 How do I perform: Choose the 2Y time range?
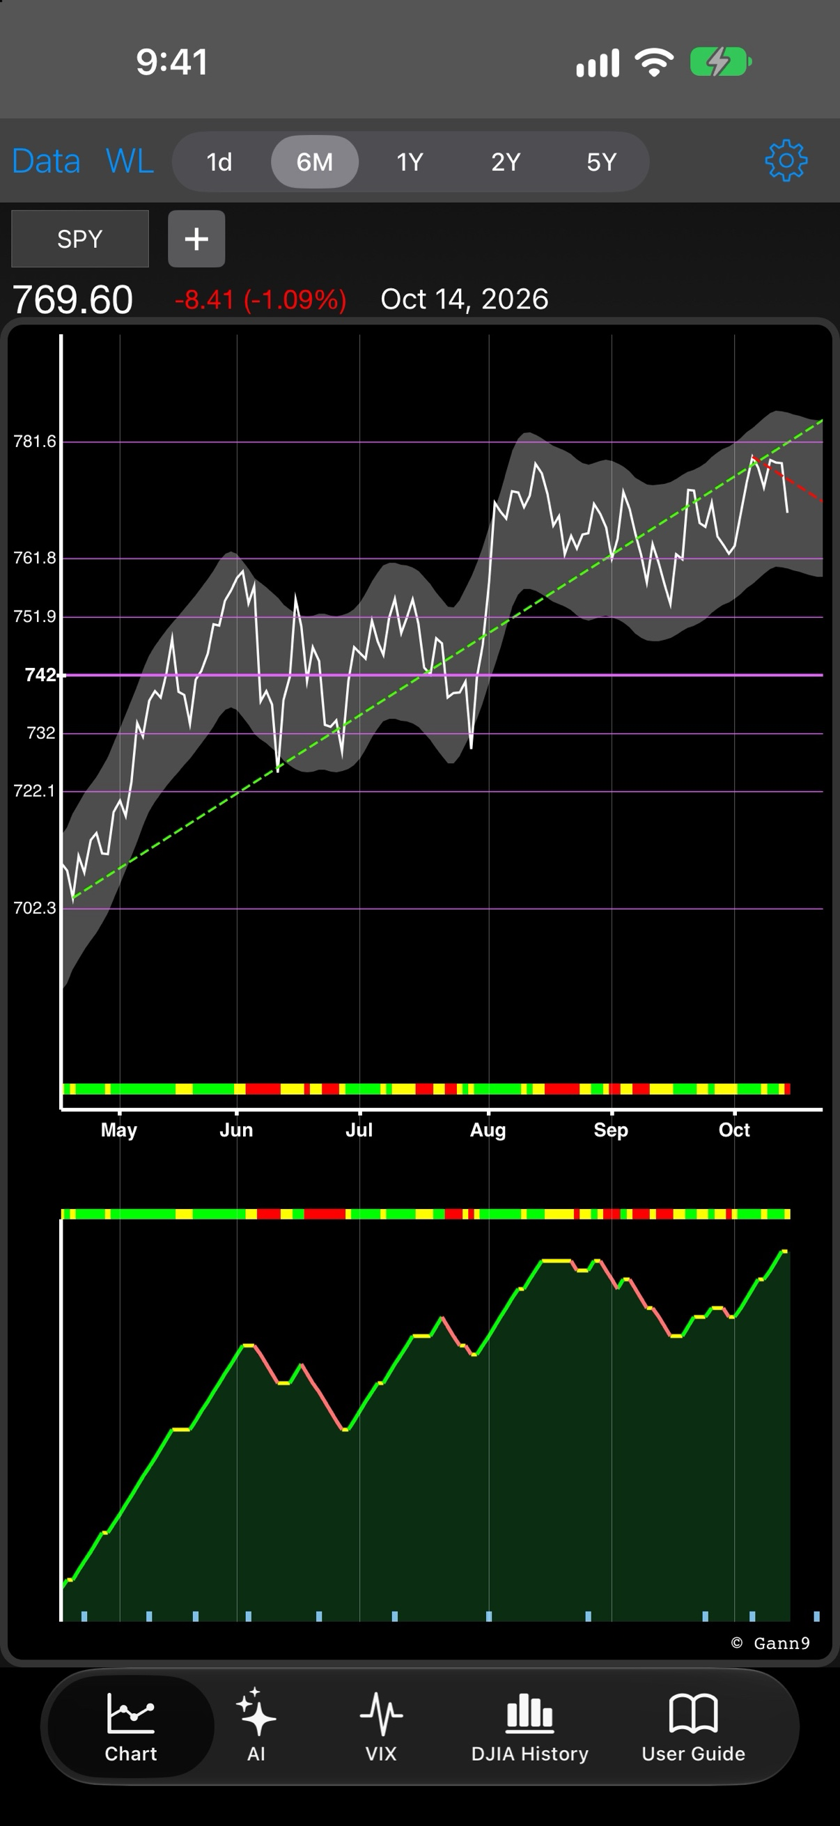point(506,162)
